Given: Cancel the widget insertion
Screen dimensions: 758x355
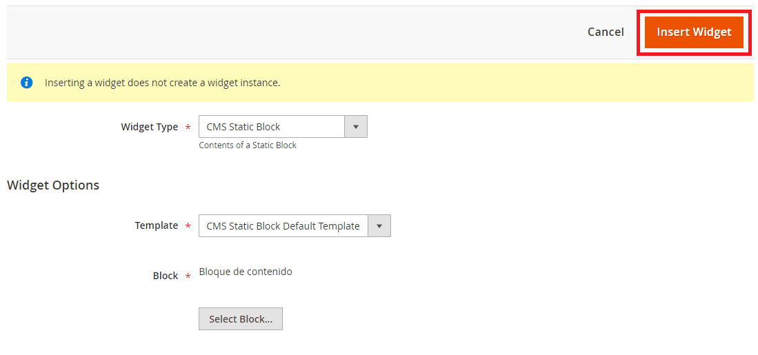Looking at the screenshot, I should pyautogui.click(x=606, y=32).
